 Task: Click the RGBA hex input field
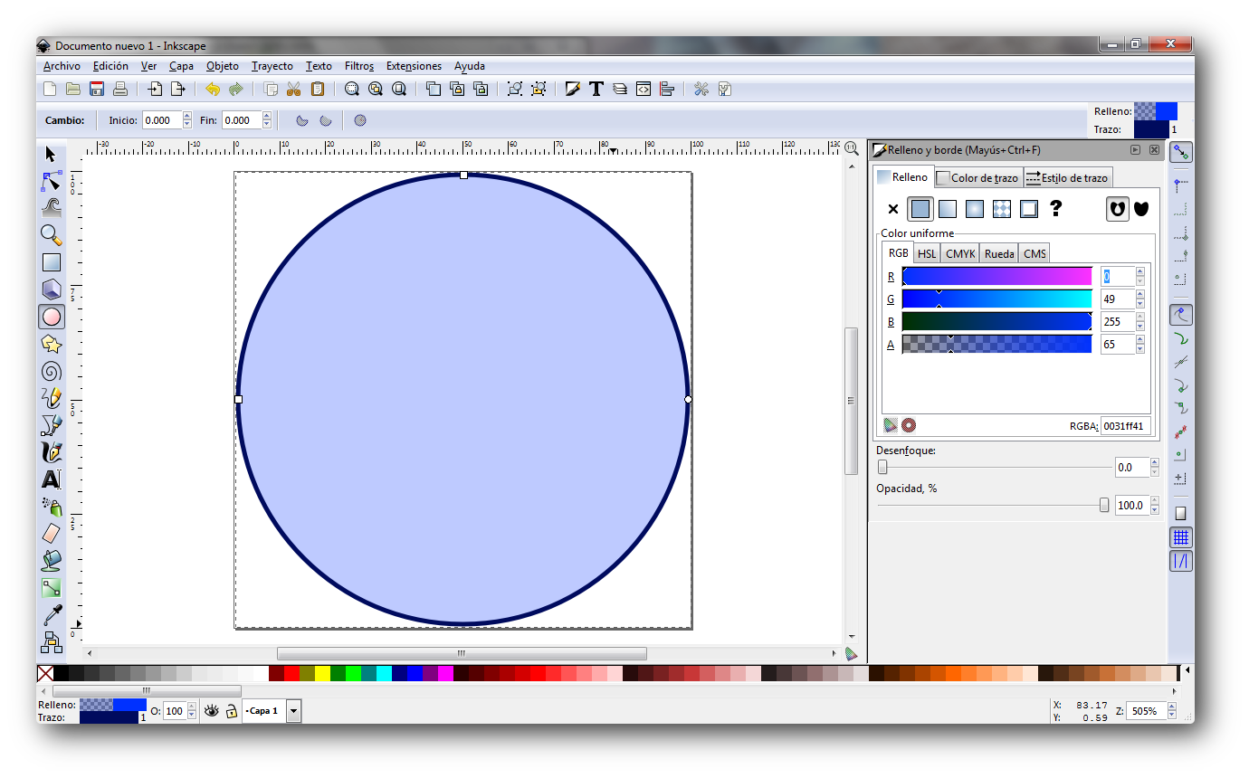1125,426
